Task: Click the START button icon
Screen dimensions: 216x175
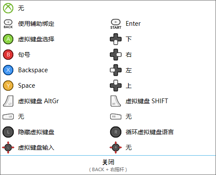Action: (x=116, y=24)
